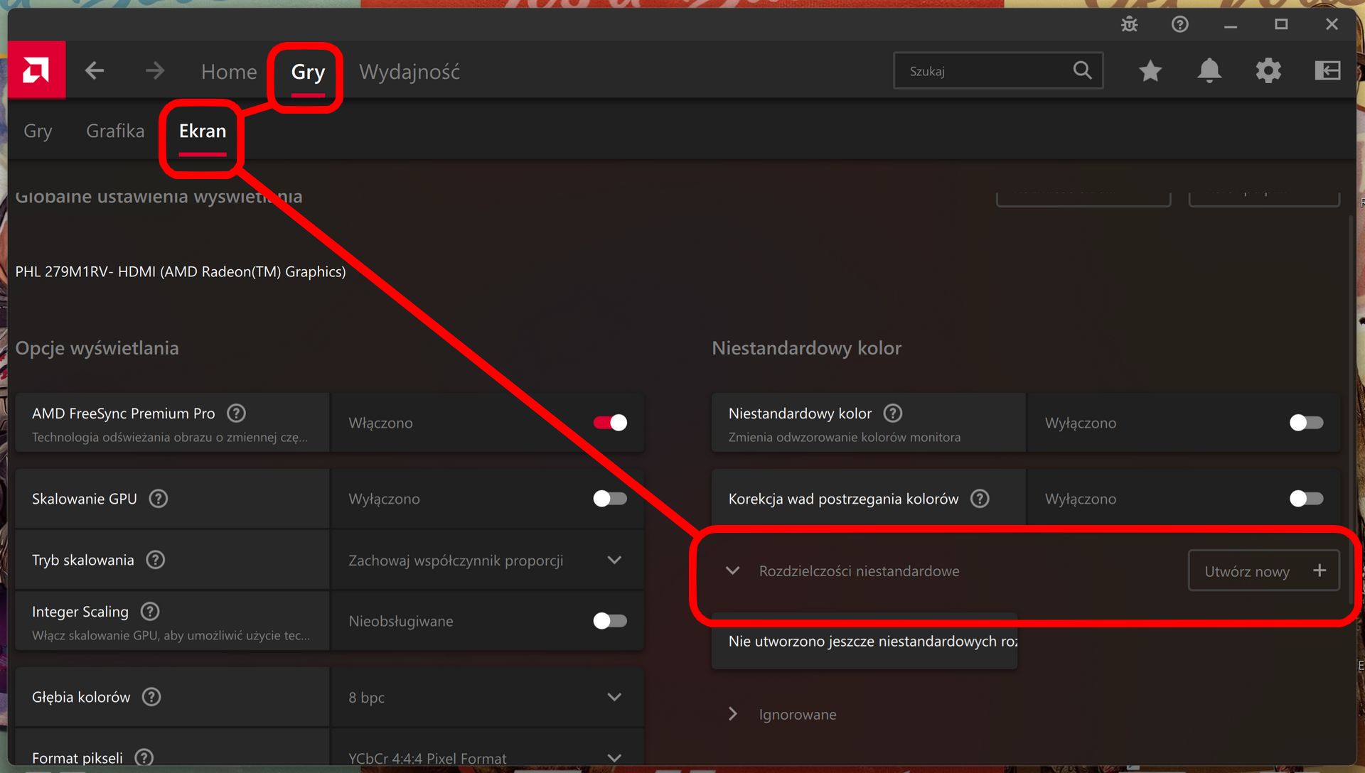This screenshot has height=773, width=1365.
Task: Click Utwórz nowy button
Action: [x=1264, y=571]
